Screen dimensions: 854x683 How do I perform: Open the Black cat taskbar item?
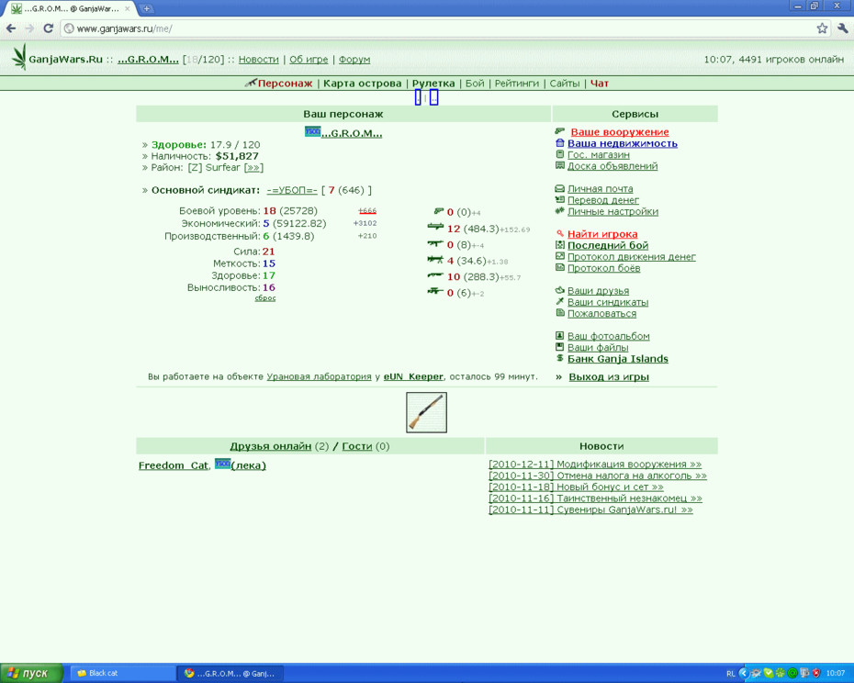[x=122, y=673]
